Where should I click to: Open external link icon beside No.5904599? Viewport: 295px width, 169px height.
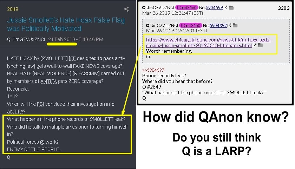(x=225, y=7)
